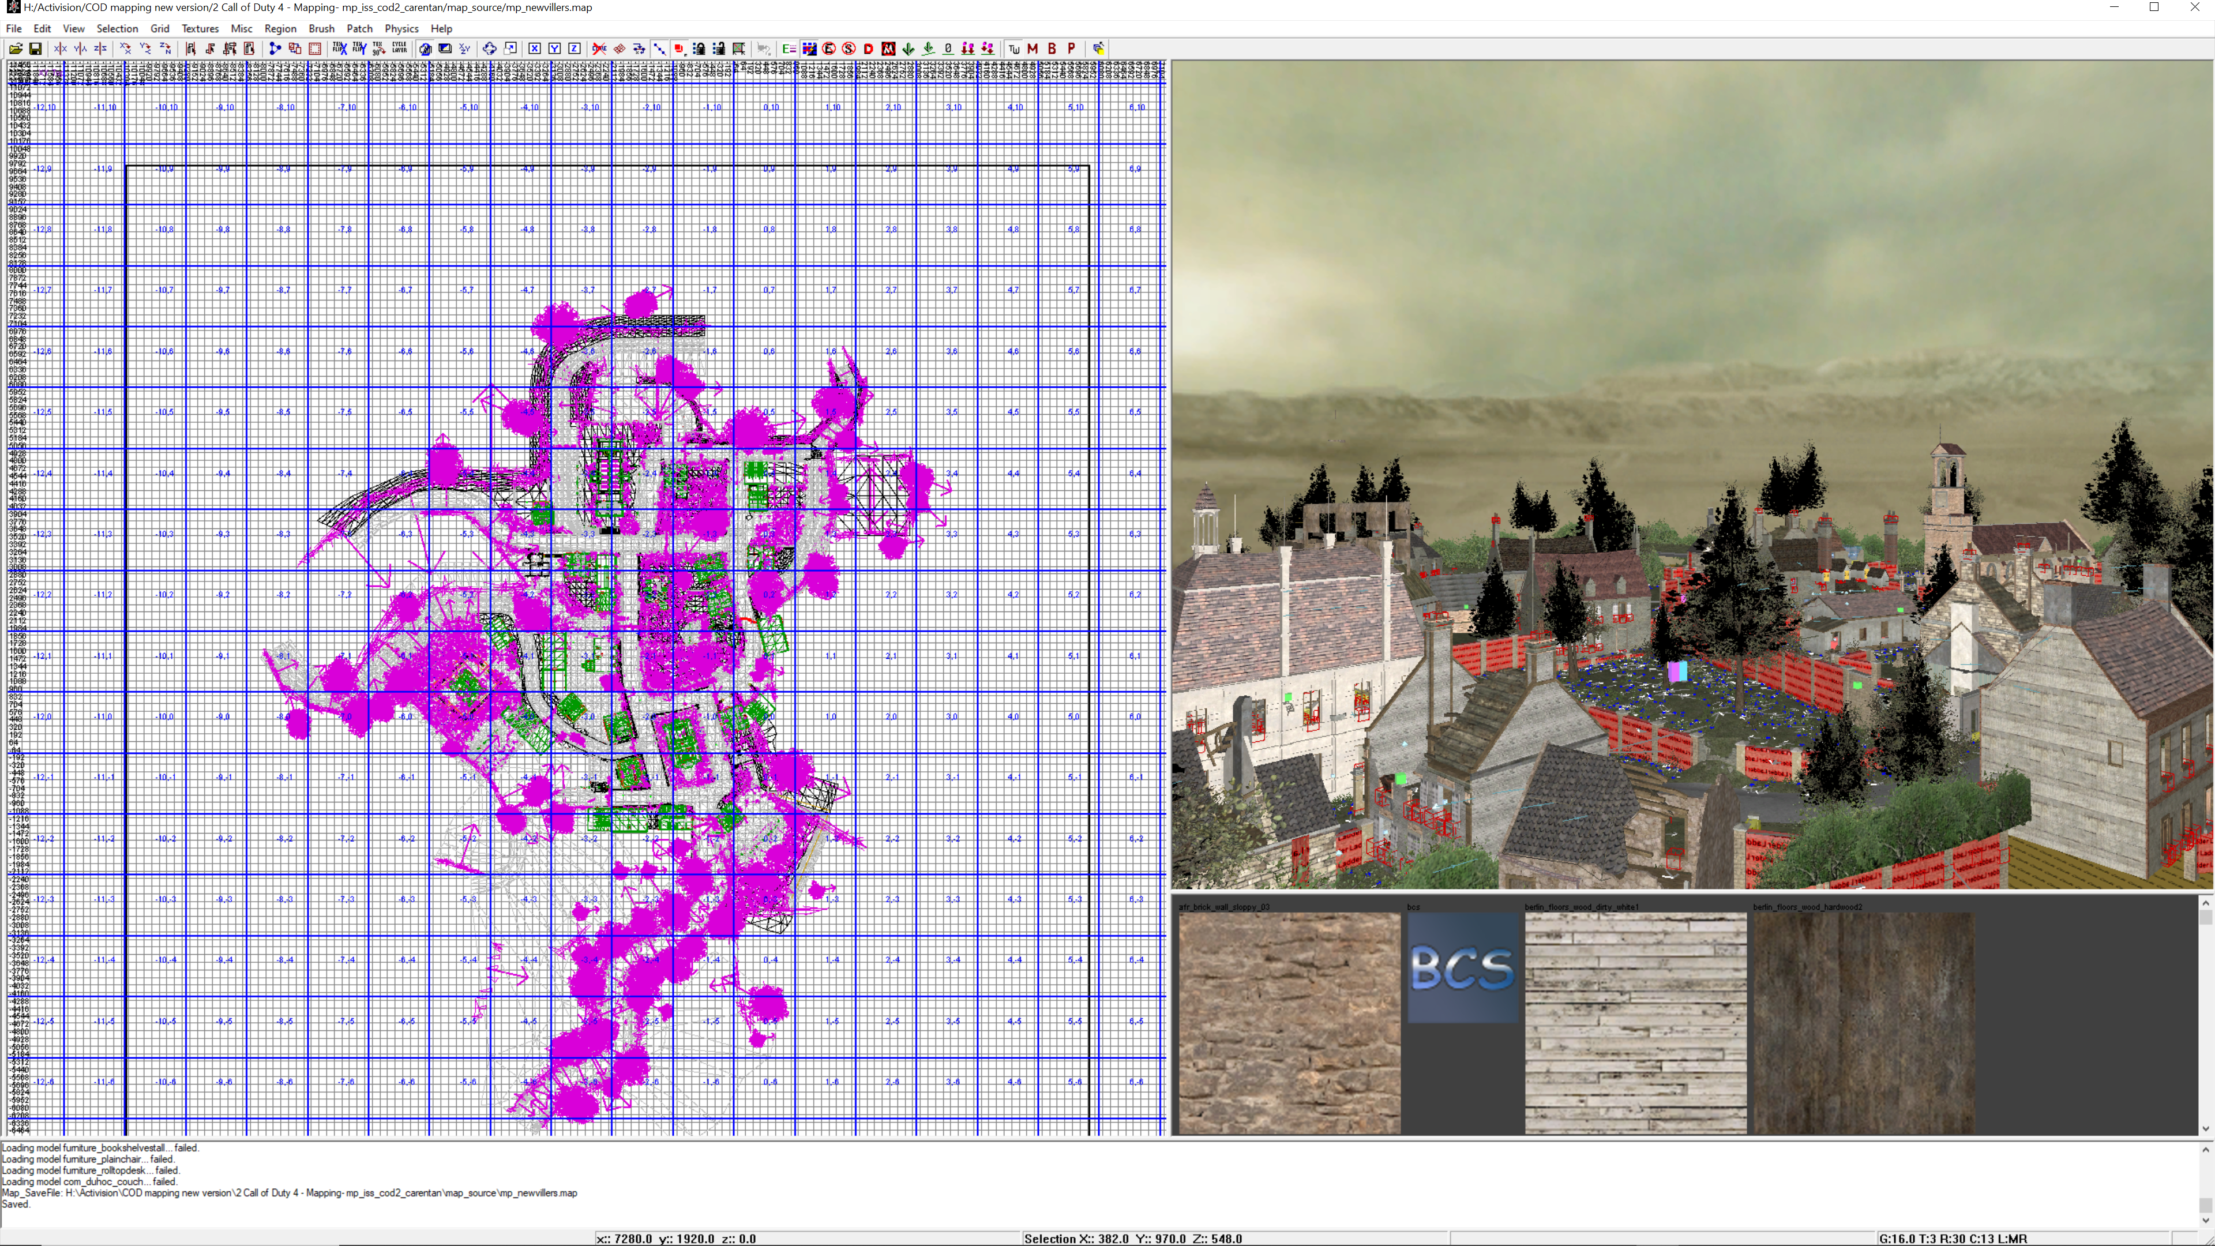Toggle the cubic clipping camera icon

[425, 48]
